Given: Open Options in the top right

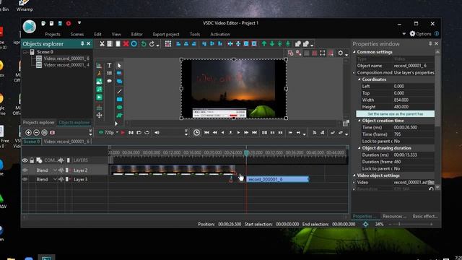Looking at the screenshot, I should pyautogui.click(x=420, y=34).
